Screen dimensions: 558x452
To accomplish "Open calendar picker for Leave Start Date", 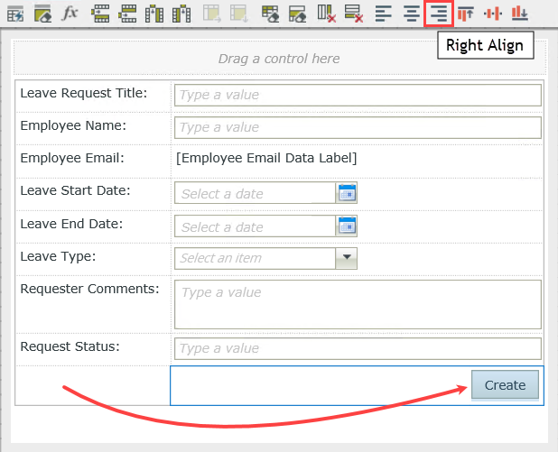I will [347, 193].
